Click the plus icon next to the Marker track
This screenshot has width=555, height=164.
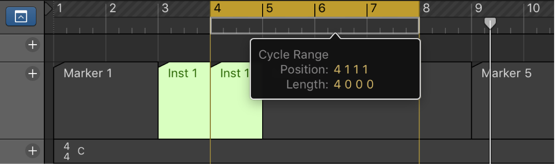click(32, 73)
